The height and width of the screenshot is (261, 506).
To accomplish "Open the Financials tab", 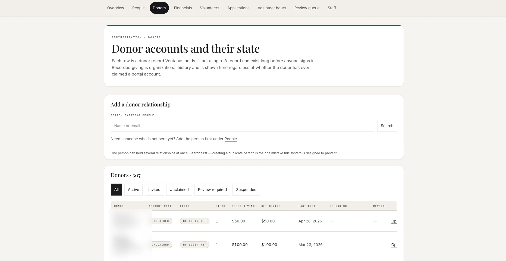I will coord(183,8).
